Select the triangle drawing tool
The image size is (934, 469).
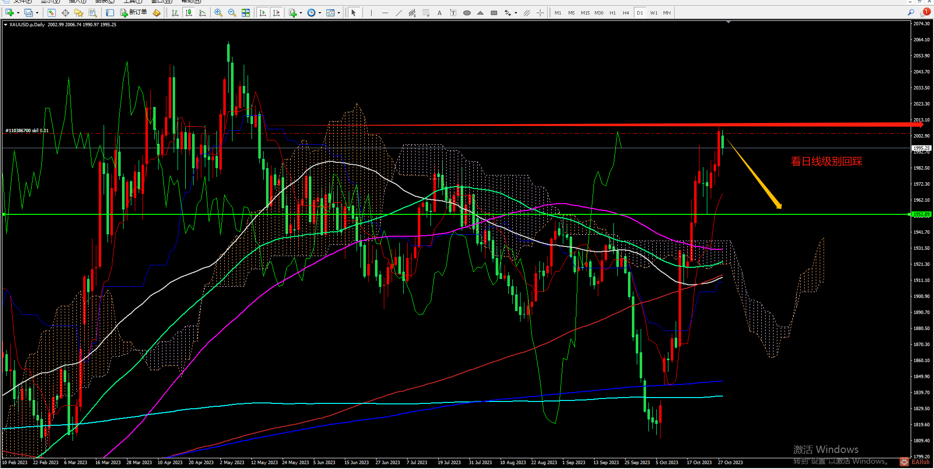point(480,13)
